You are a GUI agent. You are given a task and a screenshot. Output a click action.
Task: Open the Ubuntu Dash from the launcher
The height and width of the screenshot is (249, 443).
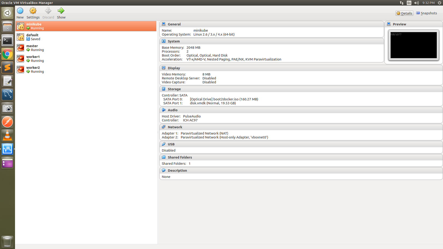[7, 13]
